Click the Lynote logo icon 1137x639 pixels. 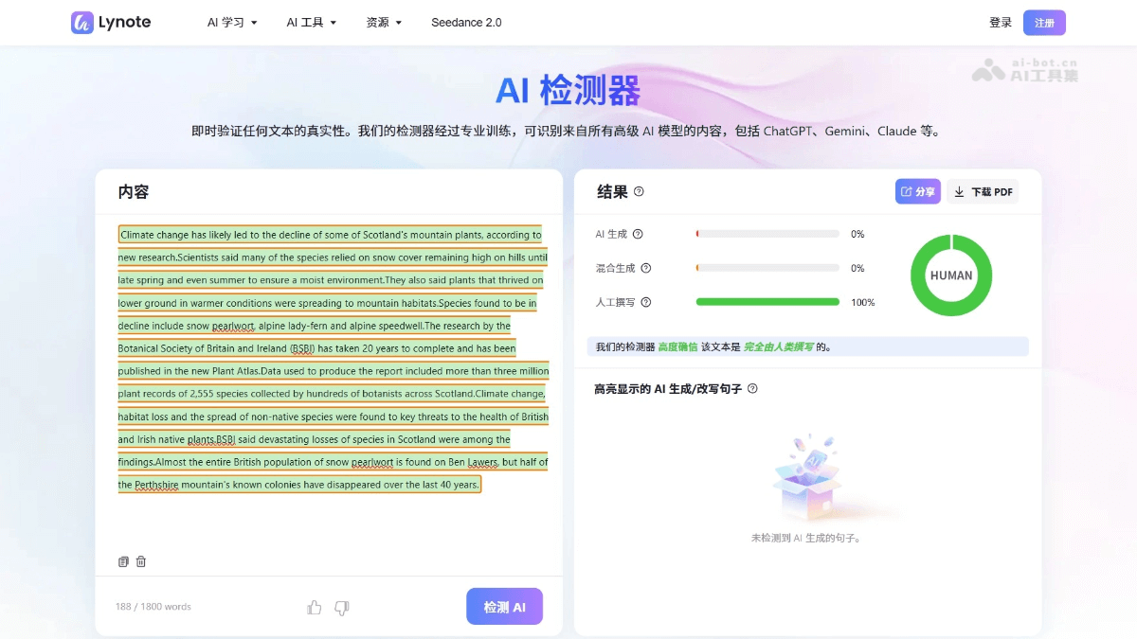click(x=82, y=23)
